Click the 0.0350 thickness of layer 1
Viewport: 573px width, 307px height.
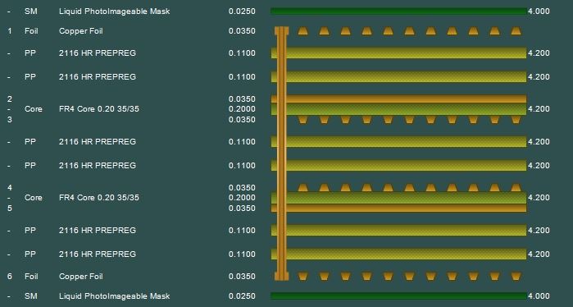pyautogui.click(x=242, y=31)
